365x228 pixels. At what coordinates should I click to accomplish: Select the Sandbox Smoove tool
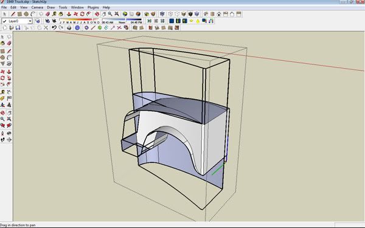pos(151,28)
